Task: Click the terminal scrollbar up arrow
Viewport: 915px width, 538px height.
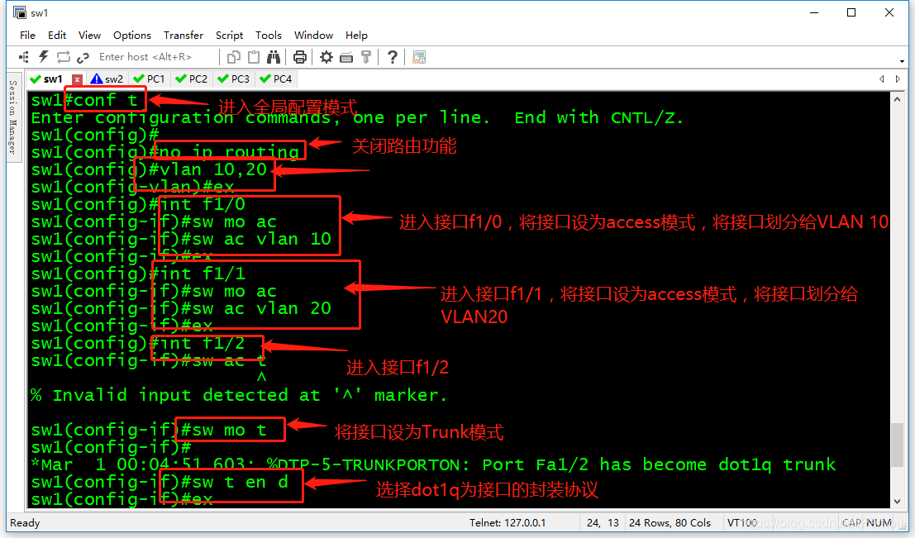Action: (898, 99)
